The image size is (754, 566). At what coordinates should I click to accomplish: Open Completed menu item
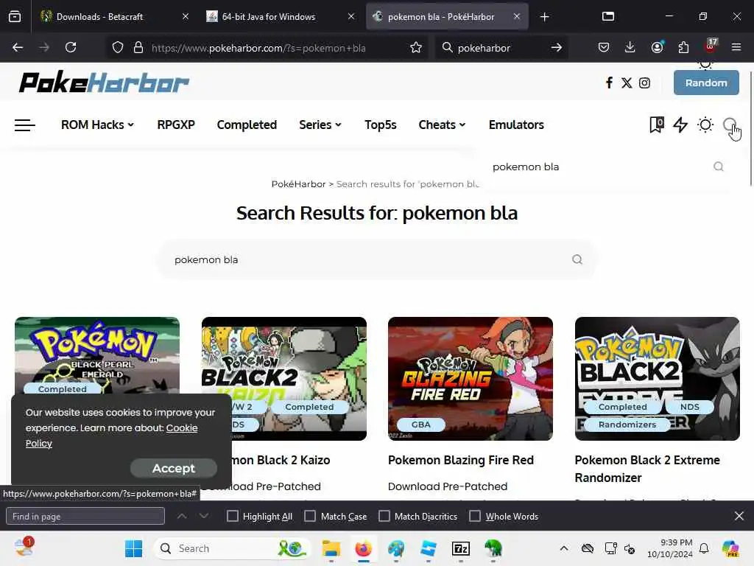coord(247,125)
